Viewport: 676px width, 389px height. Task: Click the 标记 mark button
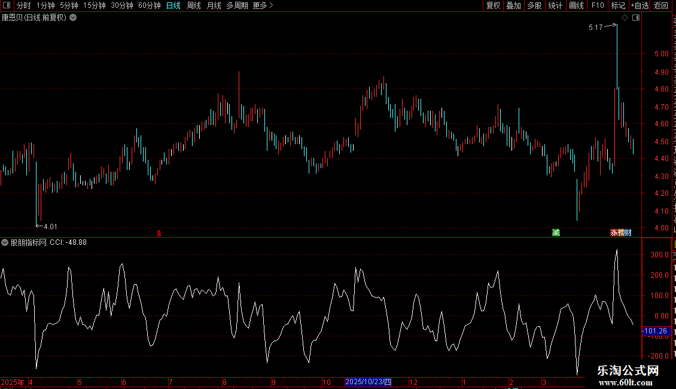click(618, 5)
